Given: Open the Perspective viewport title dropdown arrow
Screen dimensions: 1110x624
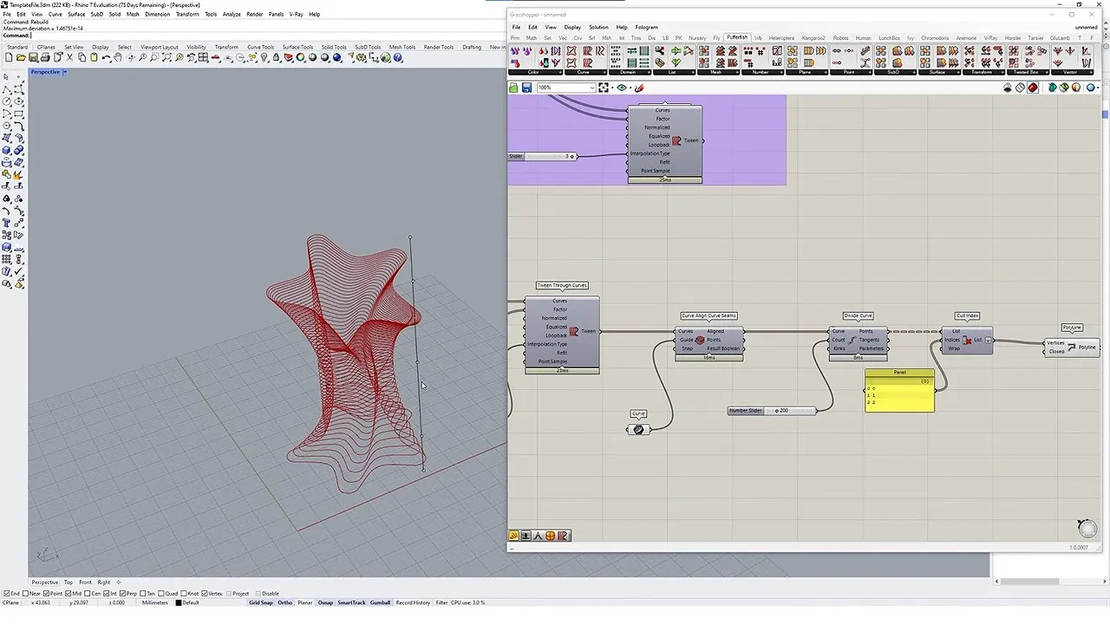Looking at the screenshot, I should point(64,72).
